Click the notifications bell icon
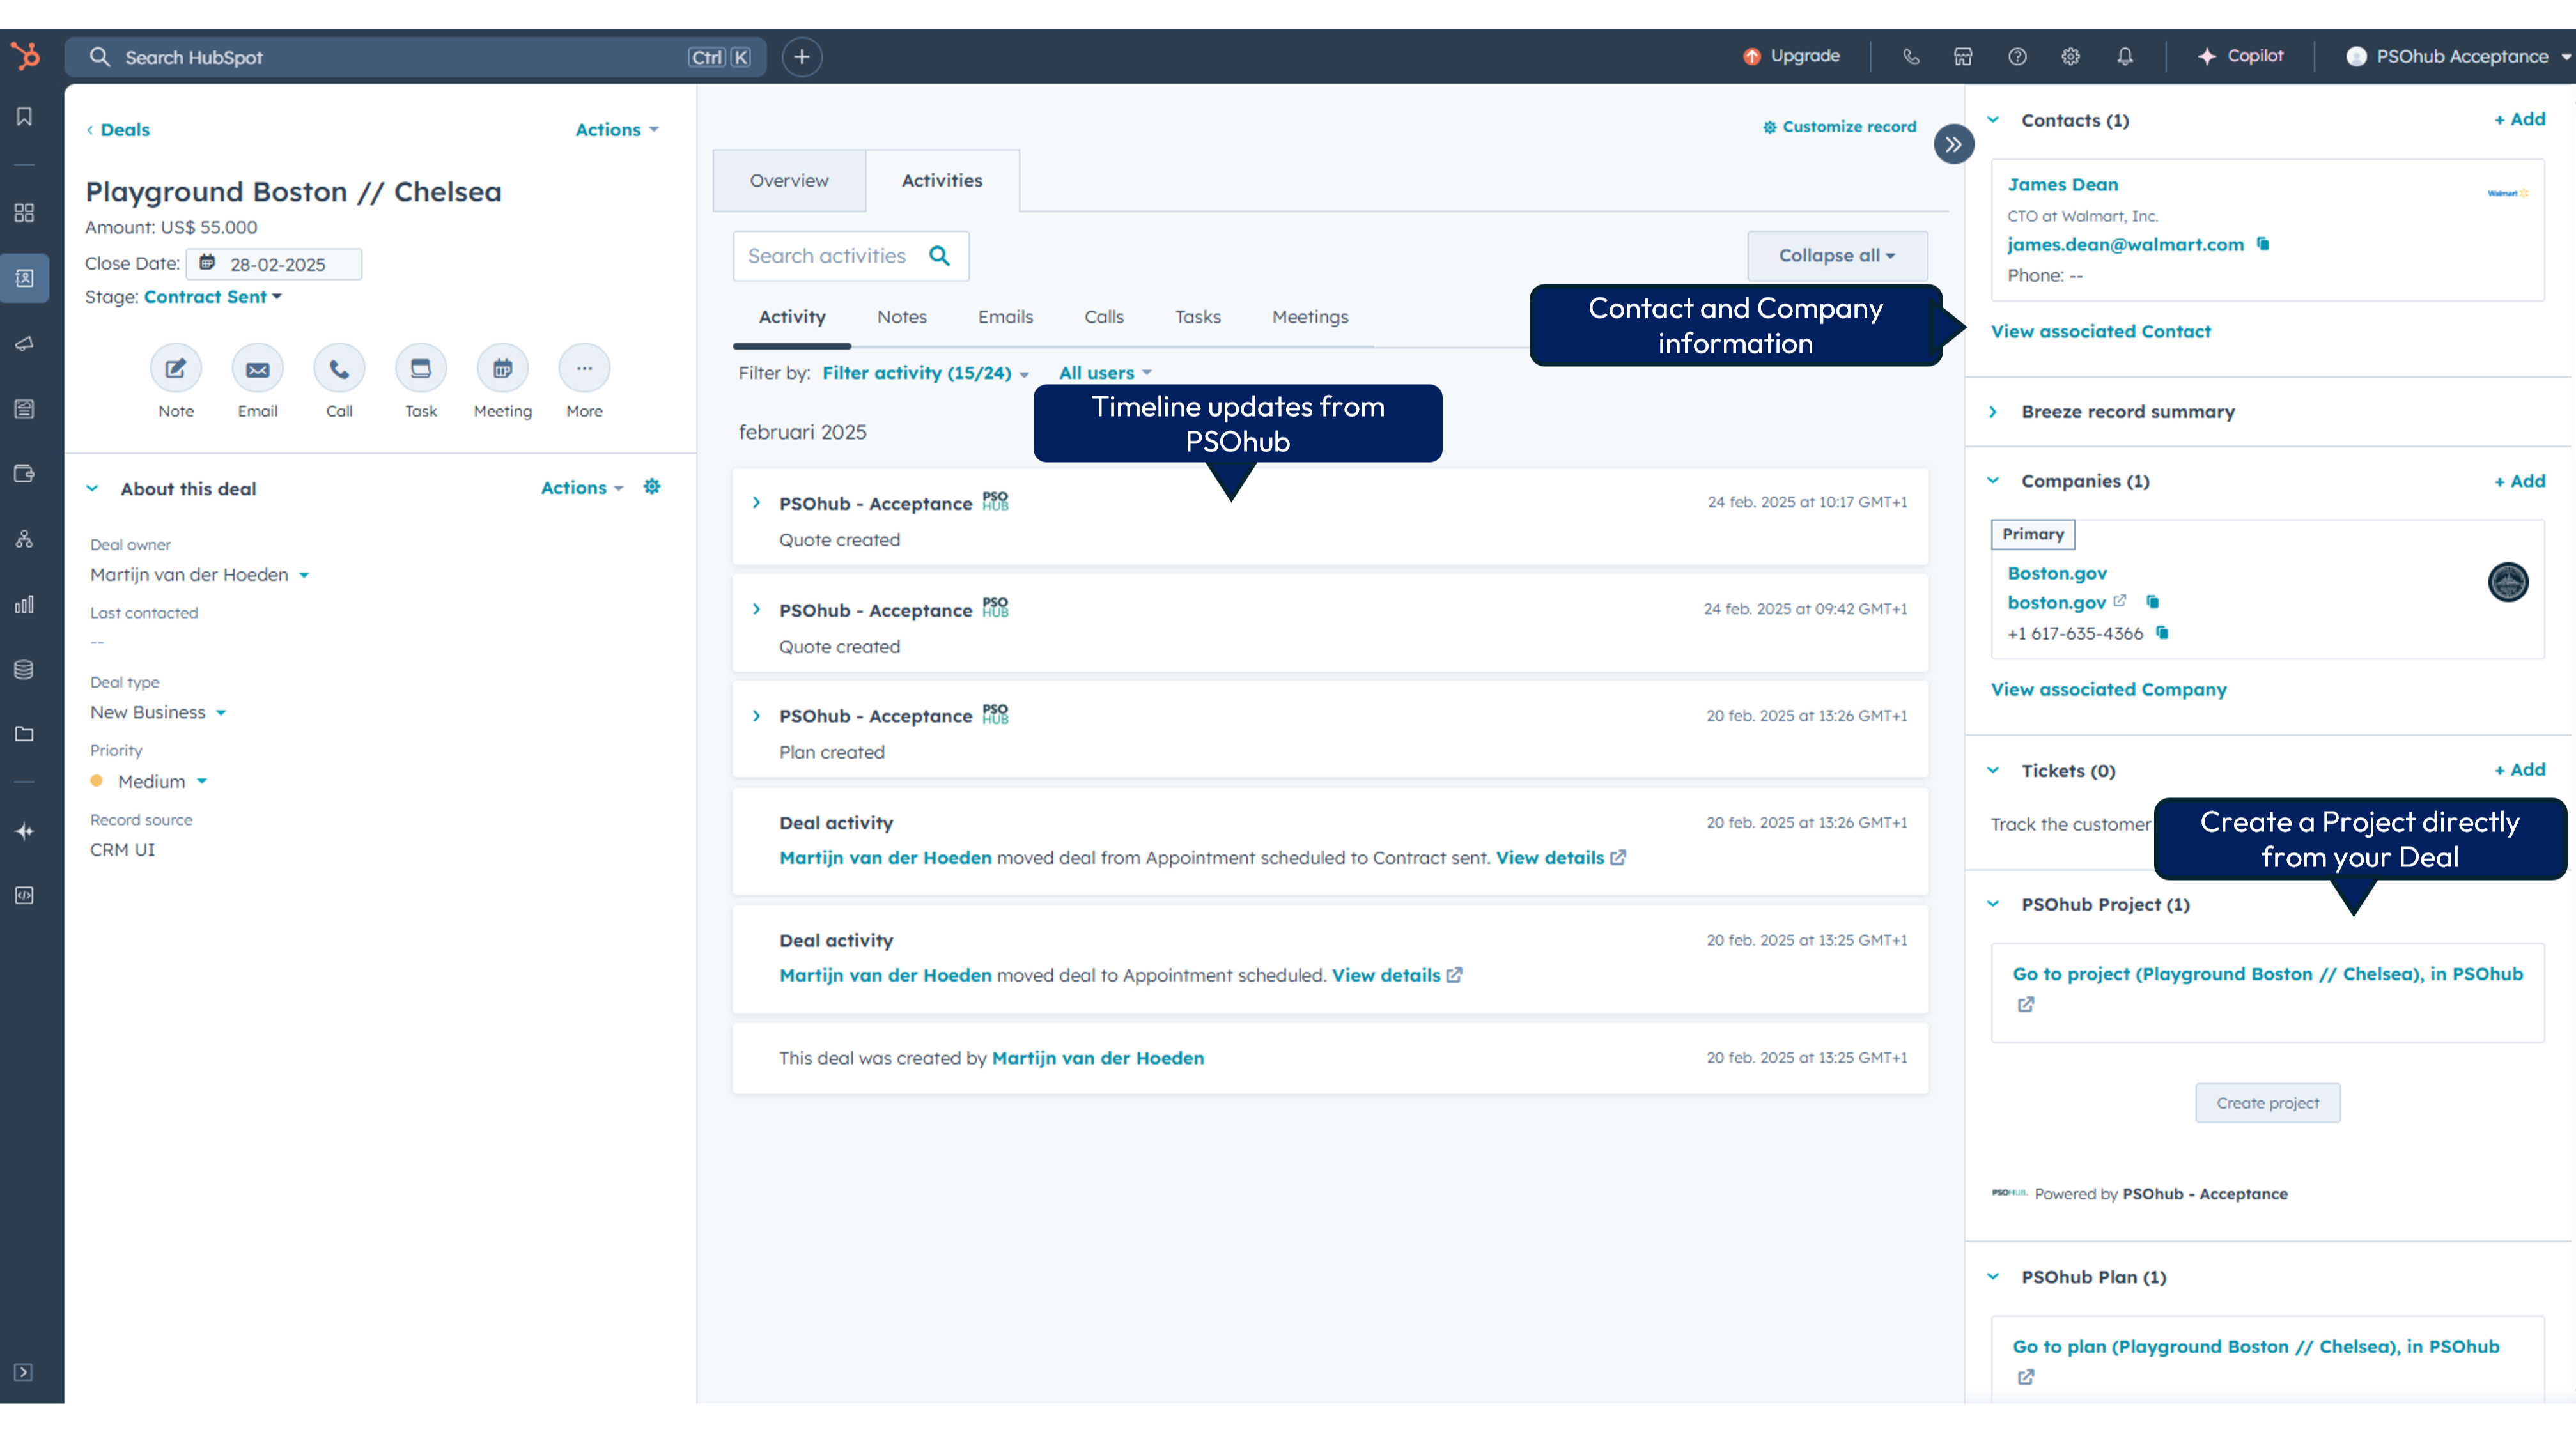Image resolution: width=2576 pixels, height=1448 pixels. tap(2125, 57)
